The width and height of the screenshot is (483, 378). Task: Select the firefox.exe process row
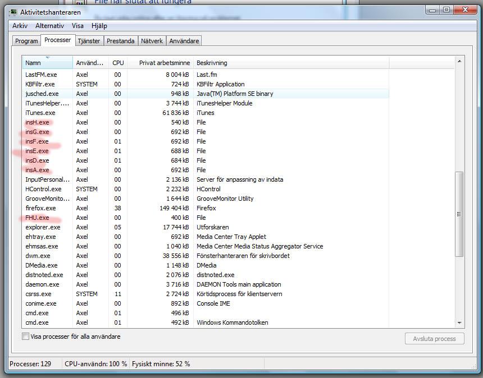[40, 208]
